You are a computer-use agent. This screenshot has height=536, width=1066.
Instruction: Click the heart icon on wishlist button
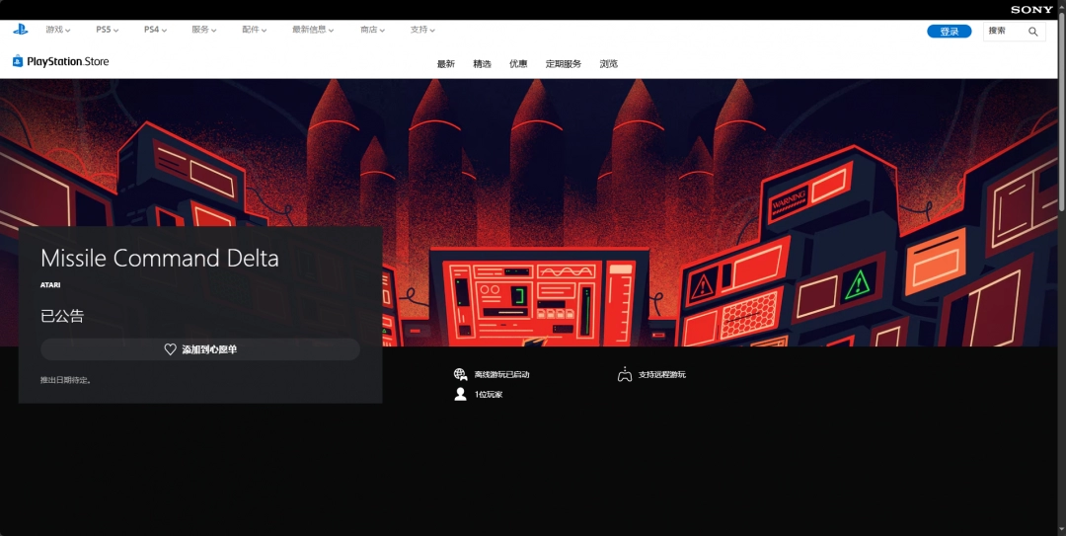pyautogui.click(x=170, y=349)
